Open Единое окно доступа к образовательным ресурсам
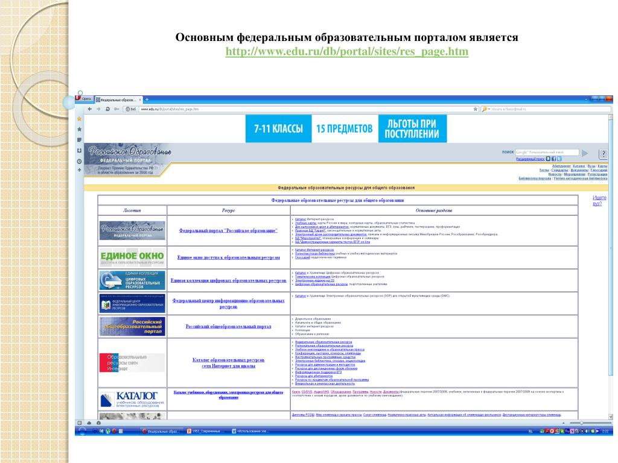 229,257
